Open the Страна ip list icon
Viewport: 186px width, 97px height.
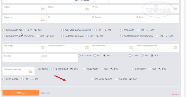click(x=43, y=19)
